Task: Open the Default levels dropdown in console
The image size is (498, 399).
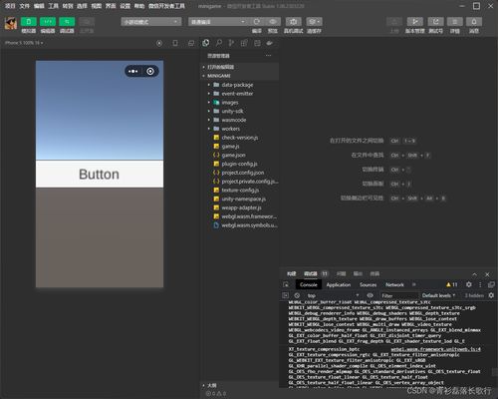Action: [x=438, y=295]
